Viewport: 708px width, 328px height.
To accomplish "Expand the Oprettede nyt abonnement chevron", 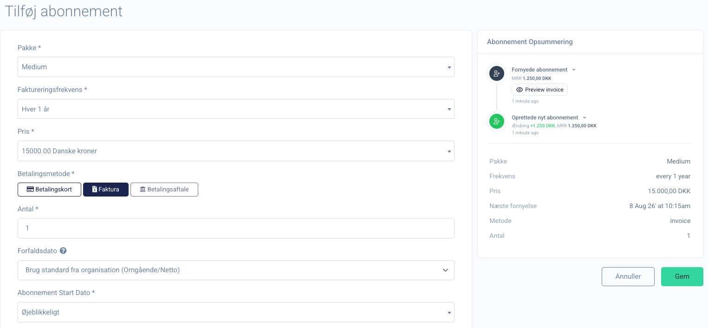I will [585, 118].
